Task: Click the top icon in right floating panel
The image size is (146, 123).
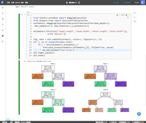Action: click(135, 13)
